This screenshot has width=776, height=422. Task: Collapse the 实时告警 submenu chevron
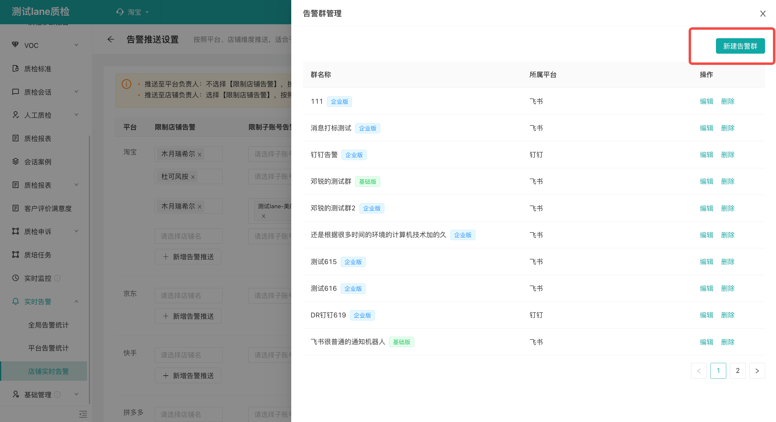tap(76, 301)
